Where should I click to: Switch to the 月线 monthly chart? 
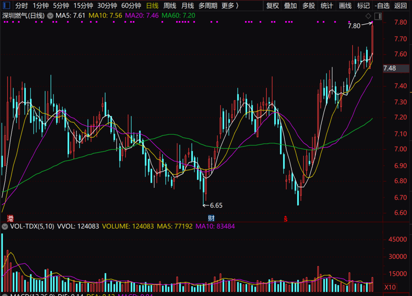[187, 5]
